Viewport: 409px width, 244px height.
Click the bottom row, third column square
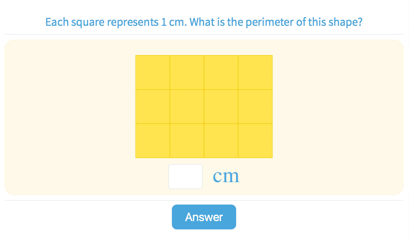[x=221, y=141]
